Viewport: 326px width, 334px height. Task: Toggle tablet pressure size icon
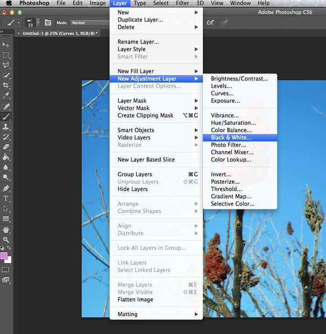[x=224, y=23]
